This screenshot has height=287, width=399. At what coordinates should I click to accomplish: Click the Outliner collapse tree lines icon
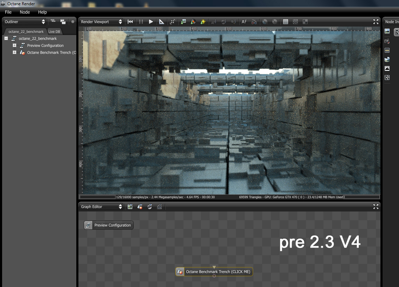click(53, 21)
